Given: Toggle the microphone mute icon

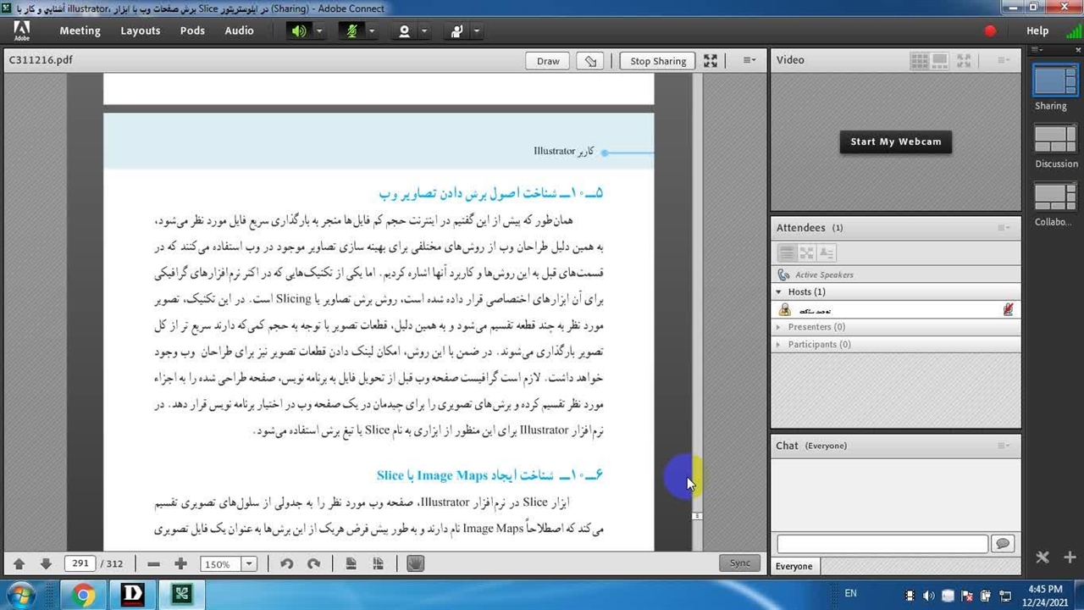Looking at the screenshot, I should tap(351, 31).
